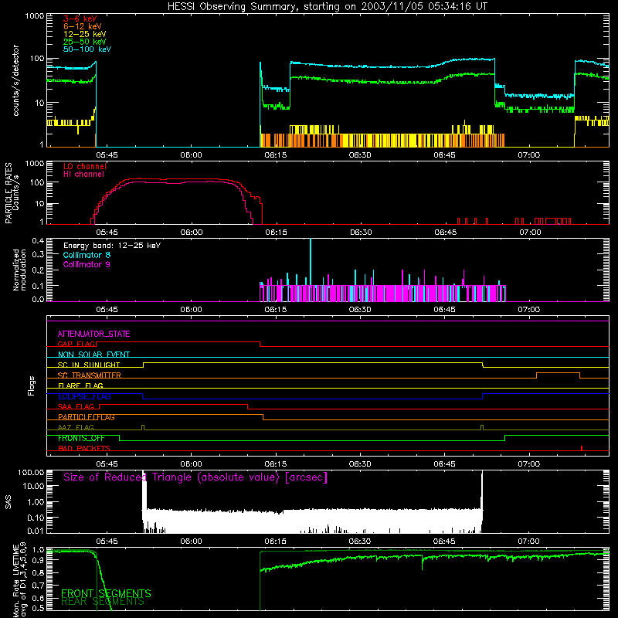The width and height of the screenshot is (618, 618).
Task: Select the SC_TRANSMITTER flag label
Action: (x=90, y=375)
